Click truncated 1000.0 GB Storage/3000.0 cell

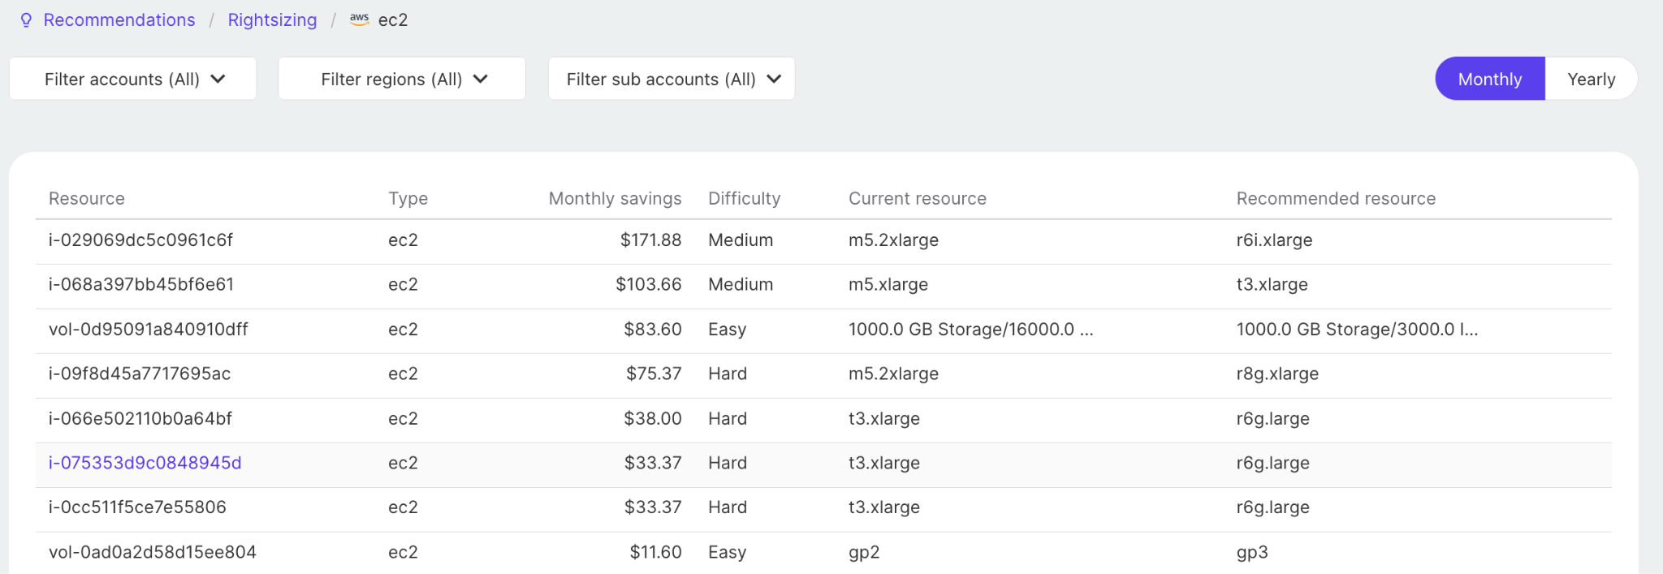pos(1357,330)
